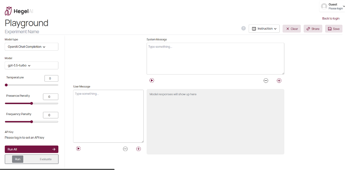Add a System Message with plus icon
The height and width of the screenshot is (170, 345).
[279, 81]
